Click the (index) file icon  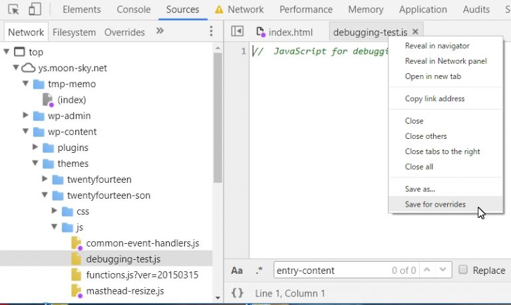(48, 100)
